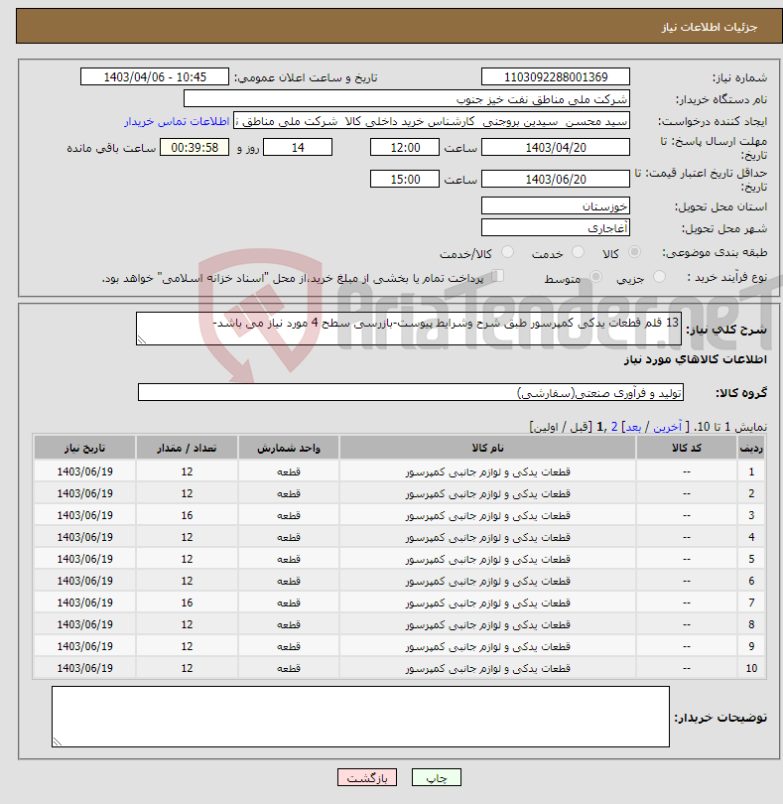
Task: Click the نام کالا column header
Action: 487,448
